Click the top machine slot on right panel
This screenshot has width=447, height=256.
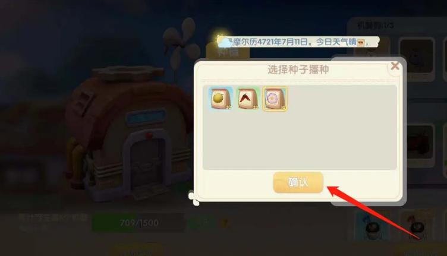(417, 59)
